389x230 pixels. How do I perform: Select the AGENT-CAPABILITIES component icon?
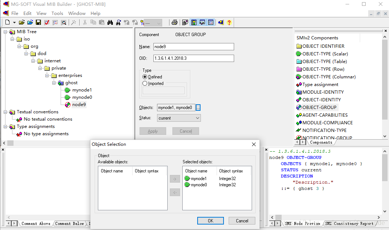(299, 115)
